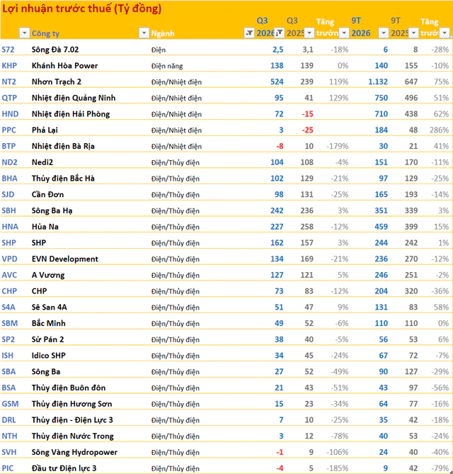
Task: Select company cell 'Nhiệt điện Hải Phòng'
Action: click(x=71, y=114)
